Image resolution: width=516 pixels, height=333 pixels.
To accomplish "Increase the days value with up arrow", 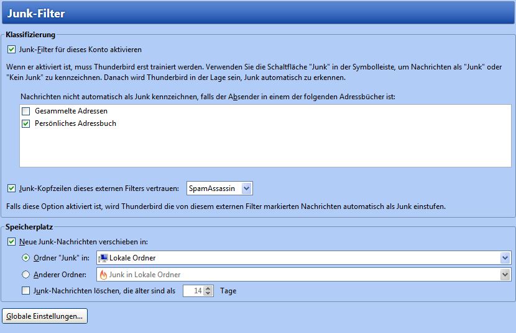I will click(208, 288).
